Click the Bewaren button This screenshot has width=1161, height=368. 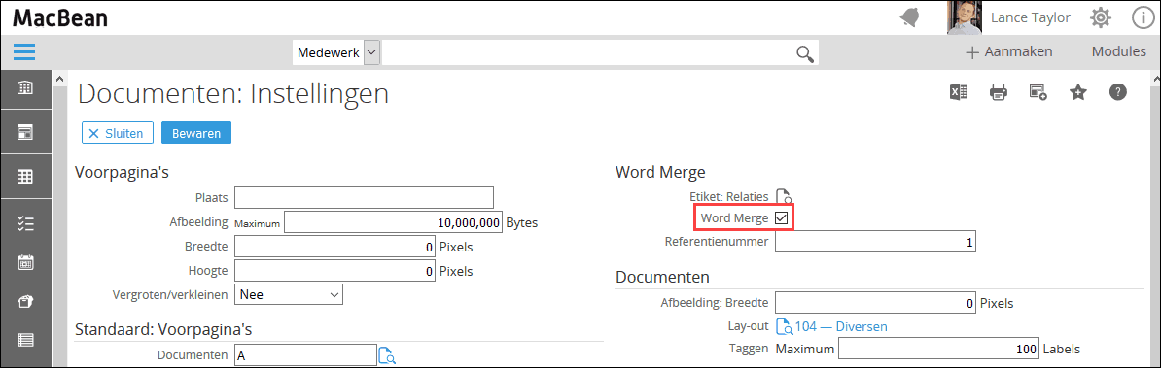[196, 133]
